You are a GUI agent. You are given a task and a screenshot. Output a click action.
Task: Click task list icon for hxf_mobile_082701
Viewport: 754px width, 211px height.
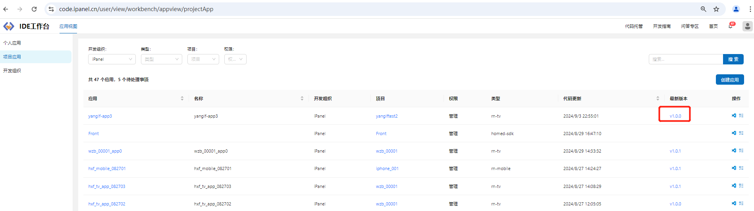(741, 168)
